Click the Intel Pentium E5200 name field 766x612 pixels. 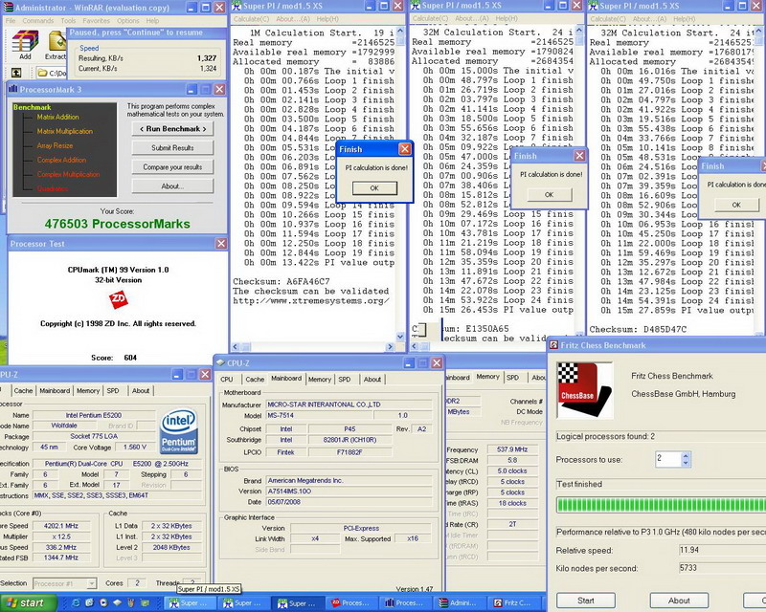click(x=93, y=415)
